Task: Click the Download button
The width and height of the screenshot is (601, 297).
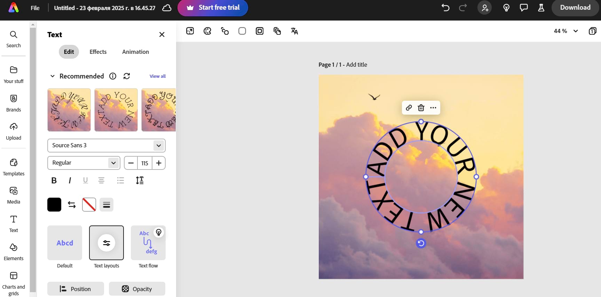Action: tap(575, 8)
